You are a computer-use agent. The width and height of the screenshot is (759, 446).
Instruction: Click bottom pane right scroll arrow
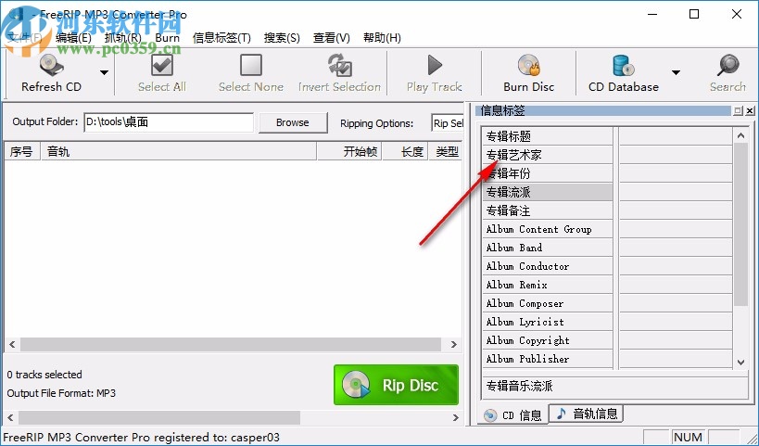click(x=456, y=417)
